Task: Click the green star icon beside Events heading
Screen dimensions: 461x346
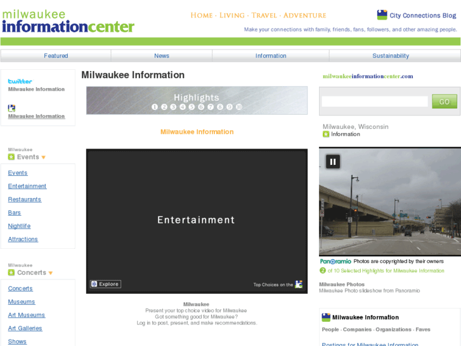Action: click(x=11, y=157)
